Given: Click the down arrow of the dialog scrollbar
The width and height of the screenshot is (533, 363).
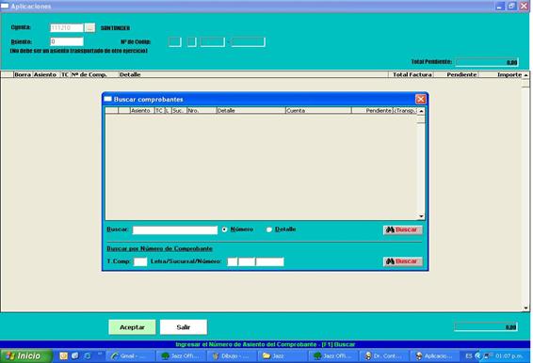Looking at the screenshot, I should 421,216.
